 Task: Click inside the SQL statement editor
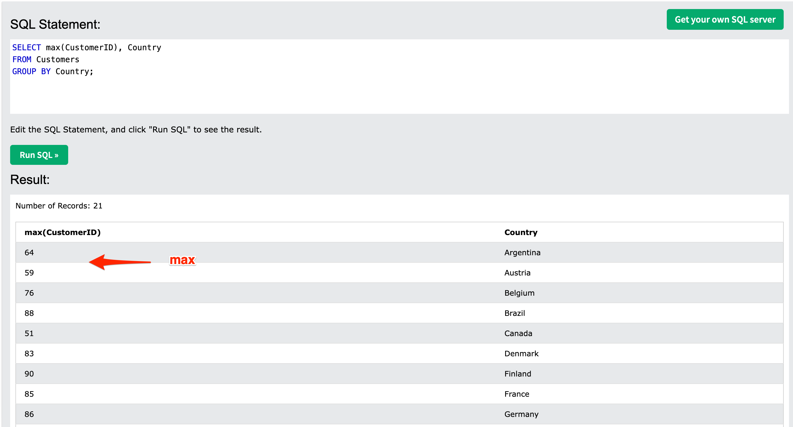pos(369,92)
